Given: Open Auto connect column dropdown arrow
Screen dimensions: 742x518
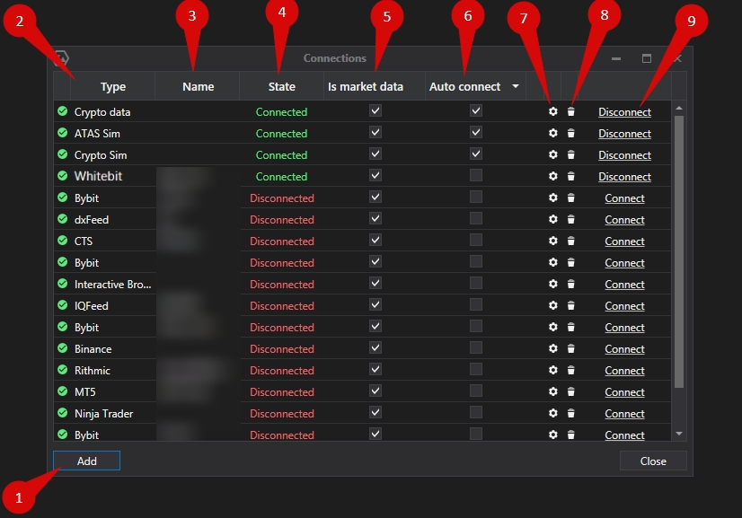Looking at the screenshot, I should pyautogui.click(x=516, y=86).
